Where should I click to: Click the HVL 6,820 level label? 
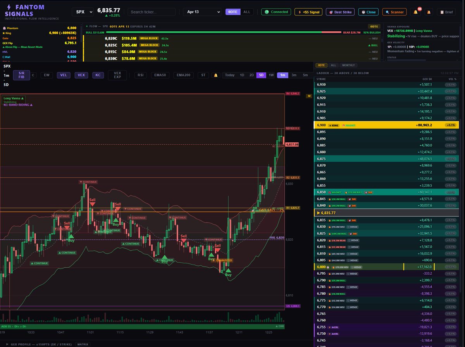click(x=277, y=238)
